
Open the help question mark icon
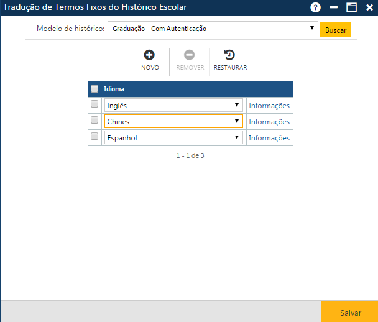[316, 7]
